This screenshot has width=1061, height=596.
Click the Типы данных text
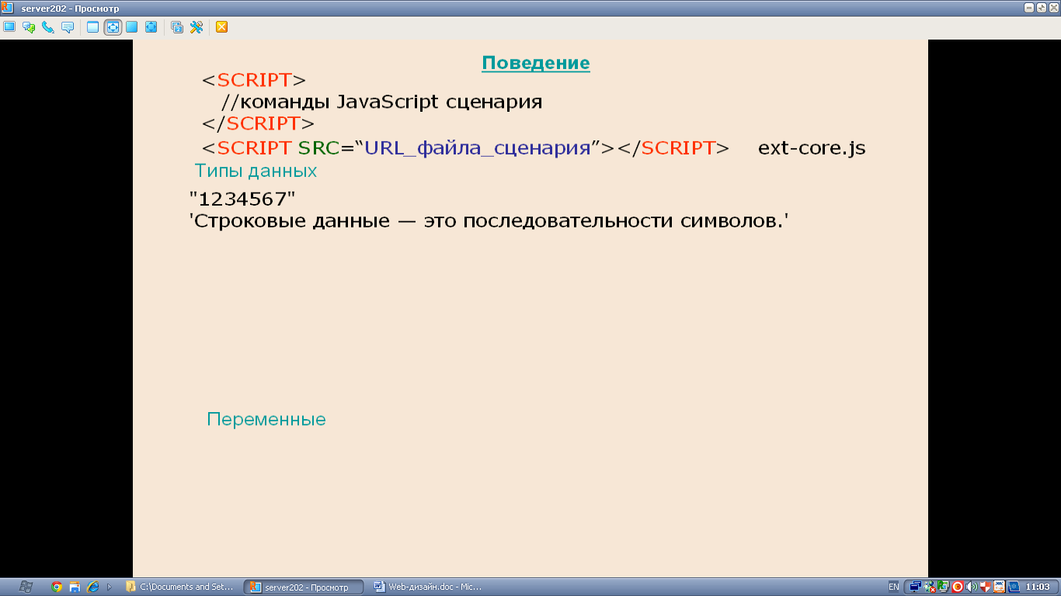(x=256, y=171)
